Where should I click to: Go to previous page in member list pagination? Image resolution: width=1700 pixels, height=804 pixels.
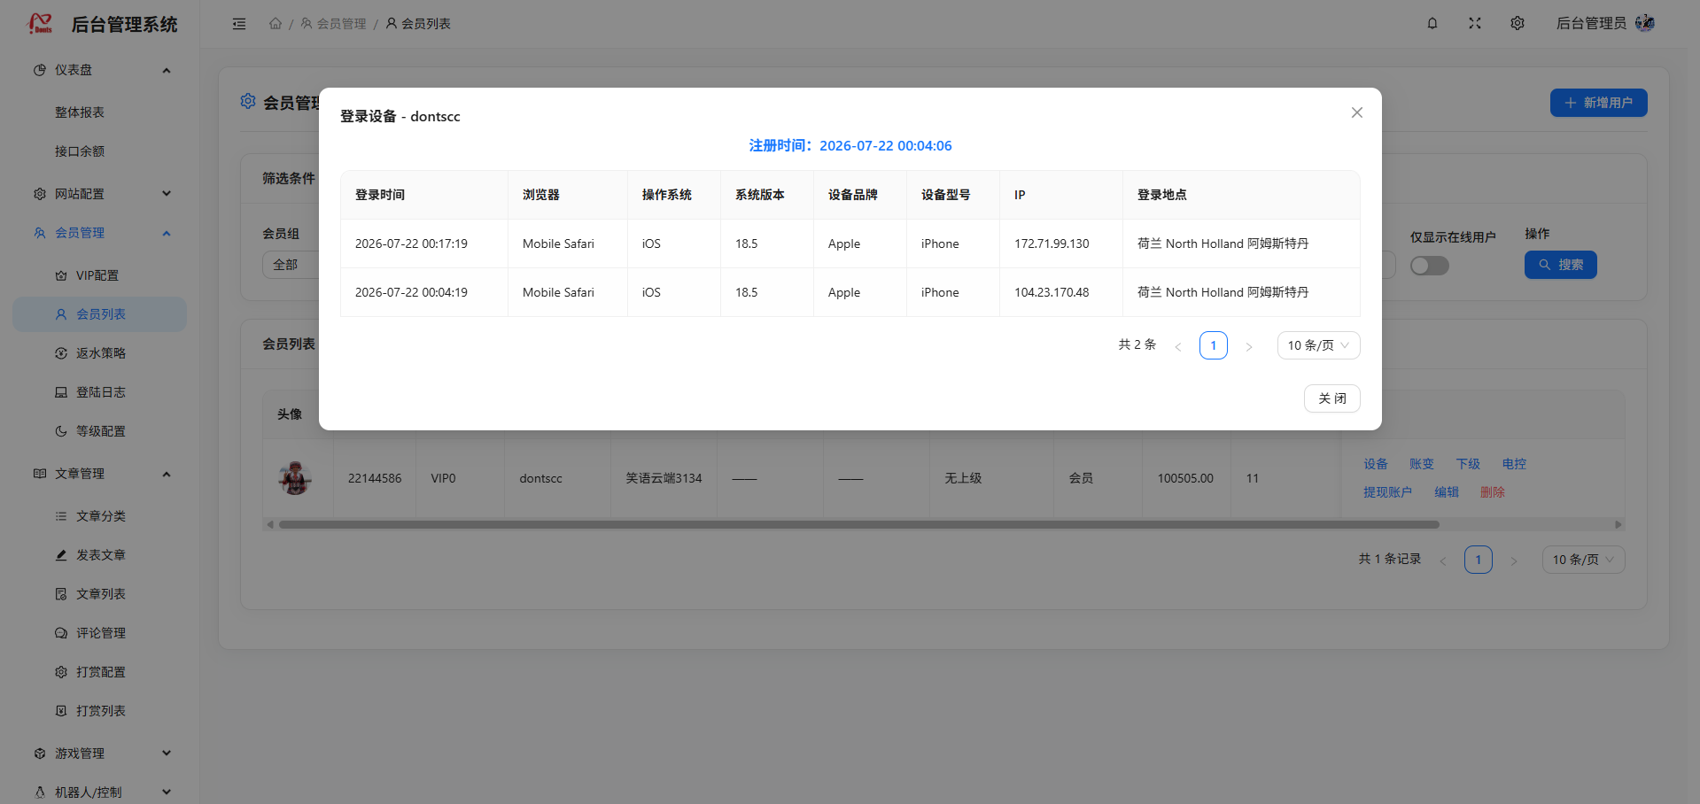tap(1442, 560)
